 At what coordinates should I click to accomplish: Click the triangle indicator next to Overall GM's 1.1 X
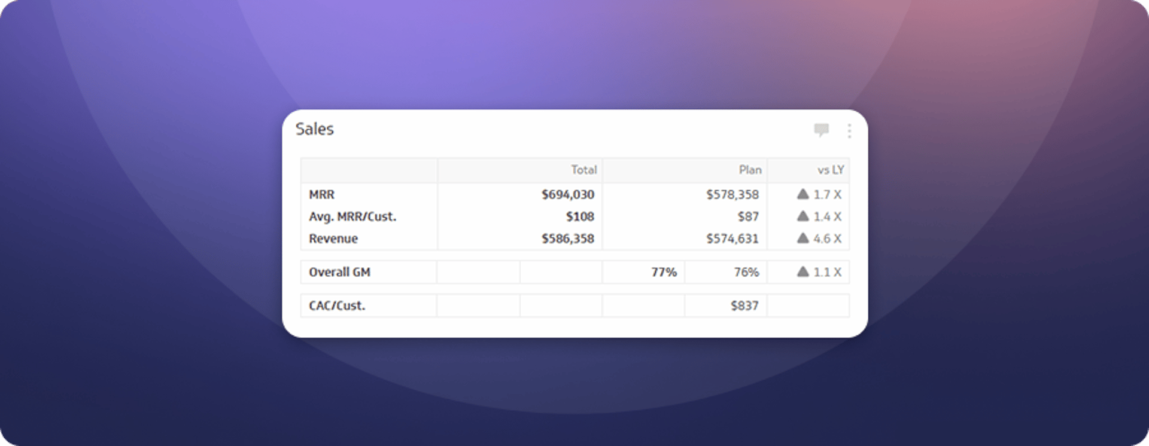(804, 271)
